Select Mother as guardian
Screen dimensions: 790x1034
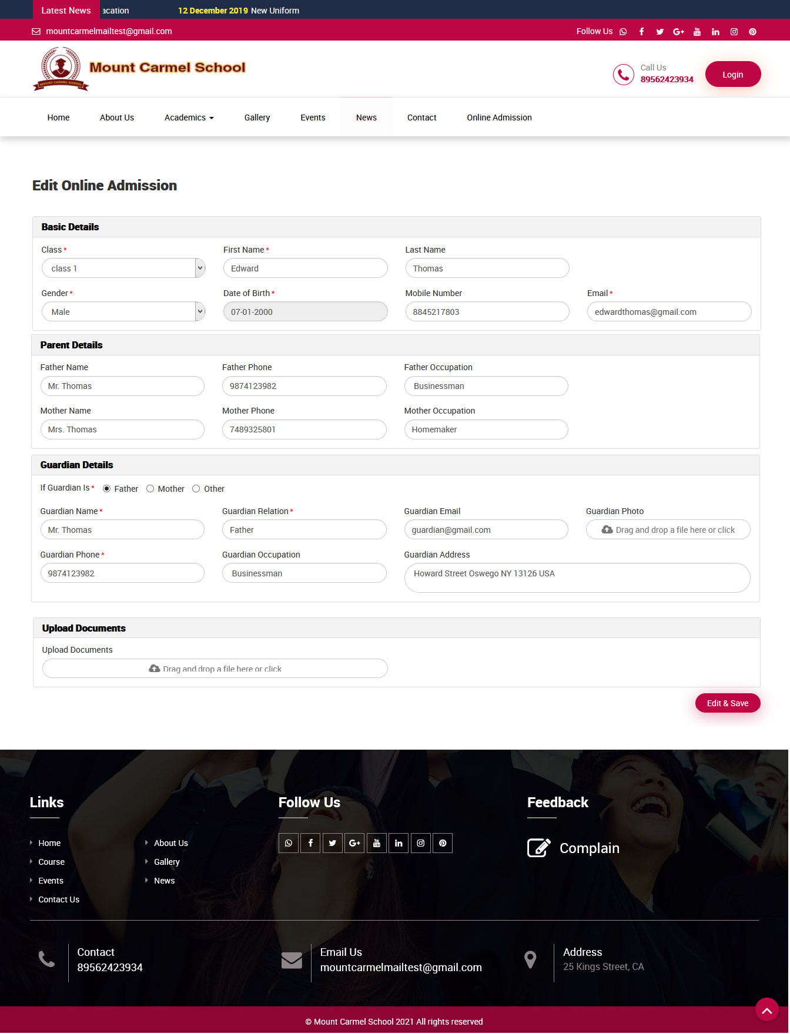tap(150, 489)
